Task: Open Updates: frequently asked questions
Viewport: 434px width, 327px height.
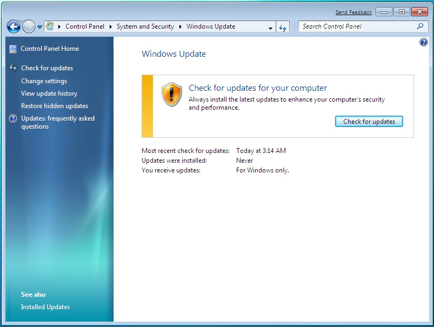Action: tap(58, 122)
